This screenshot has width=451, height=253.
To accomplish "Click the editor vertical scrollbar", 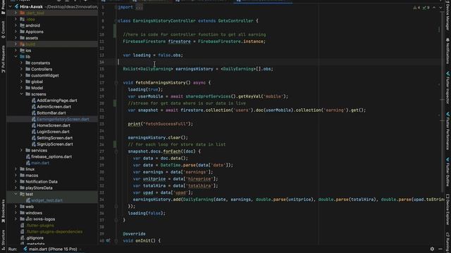I will coord(442,103).
